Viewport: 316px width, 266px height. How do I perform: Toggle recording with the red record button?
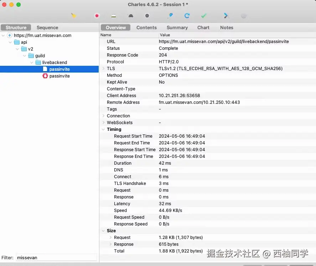pyautogui.click(x=97, y=16)
